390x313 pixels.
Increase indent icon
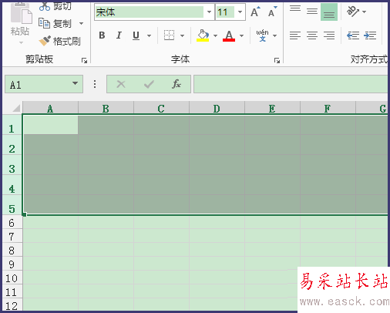[370, 35]
